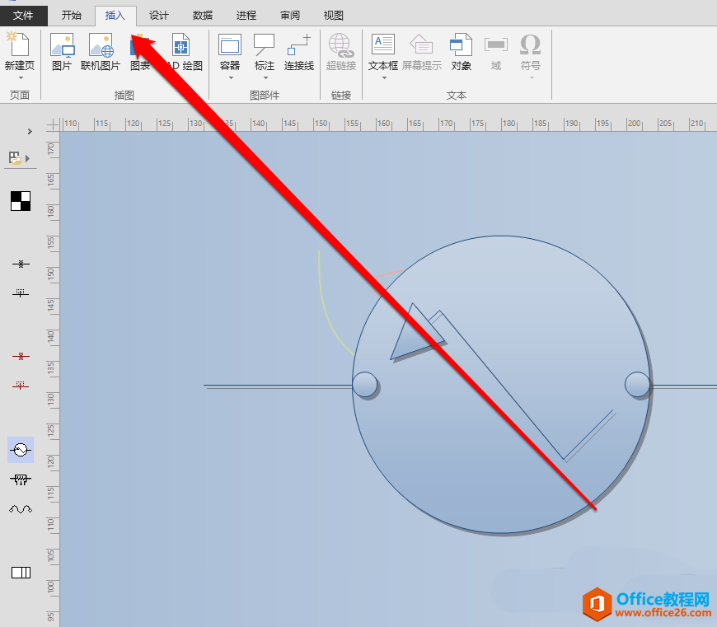Pick the checkerboard shape in stencil panel
The width and height of the screenshot is (717, 627).
(x=21, y=200)
